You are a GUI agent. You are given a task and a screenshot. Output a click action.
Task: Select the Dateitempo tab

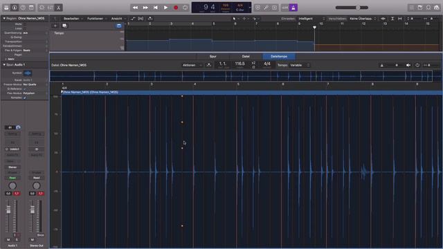pos(279,57)
